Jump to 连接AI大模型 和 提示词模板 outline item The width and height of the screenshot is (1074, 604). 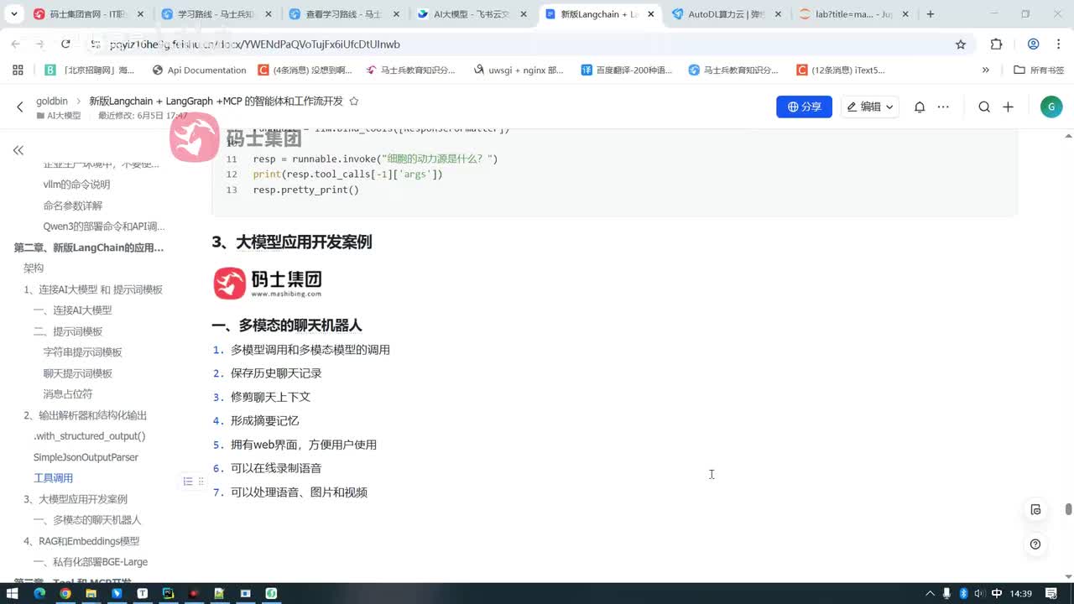pyautogui.click(x=93, y=289)
